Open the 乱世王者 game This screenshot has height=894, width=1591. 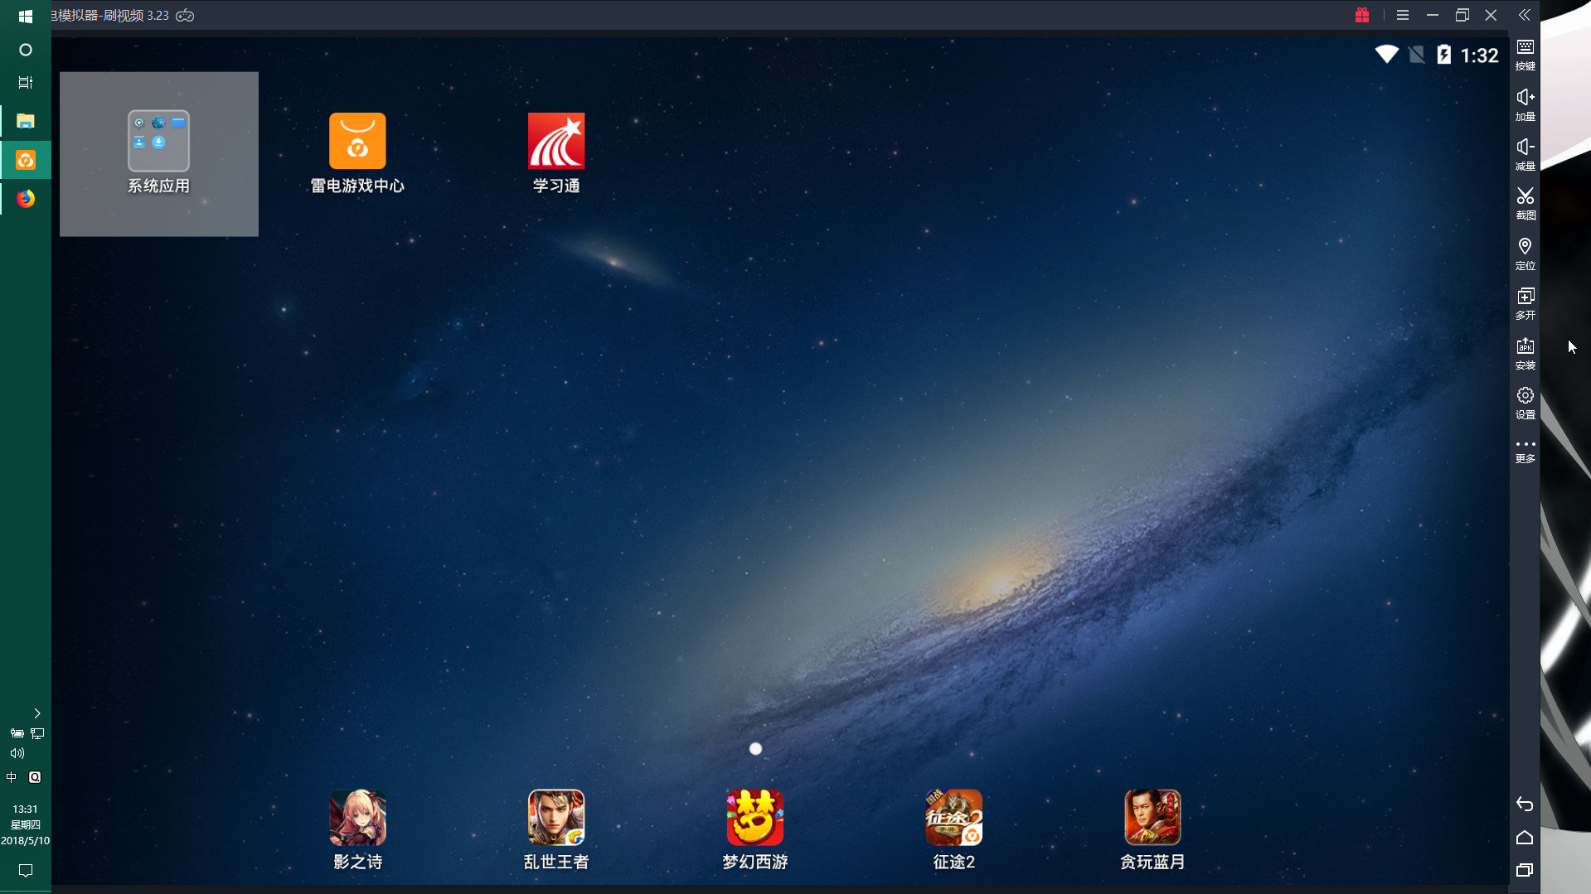pyautogui.click(x=556, y=818)
